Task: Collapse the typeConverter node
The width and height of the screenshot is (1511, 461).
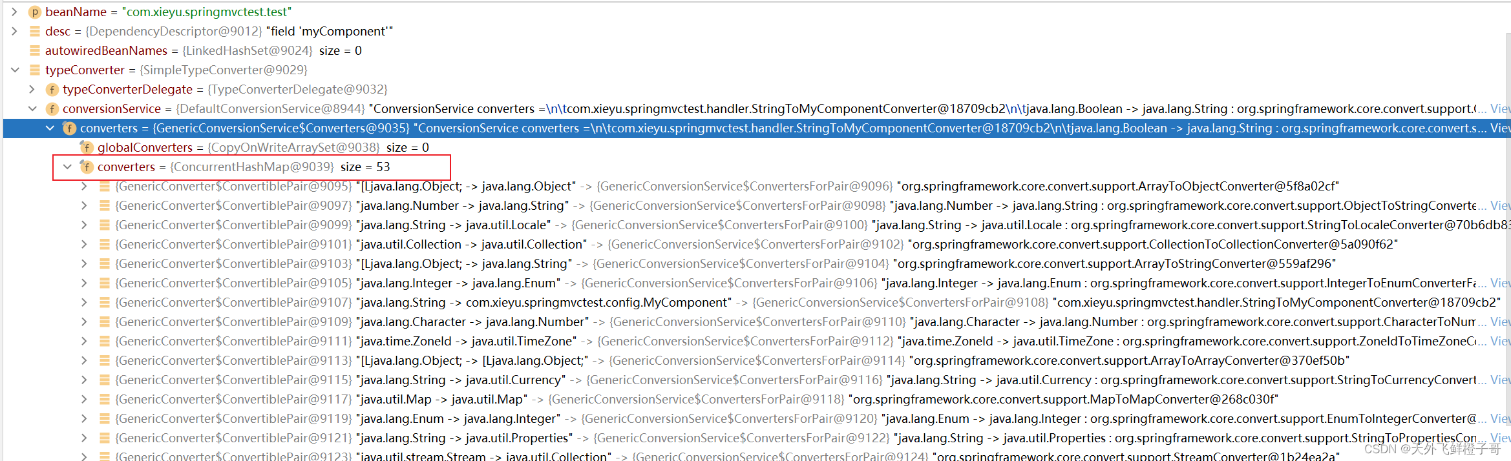Action: tap(15, 70)
